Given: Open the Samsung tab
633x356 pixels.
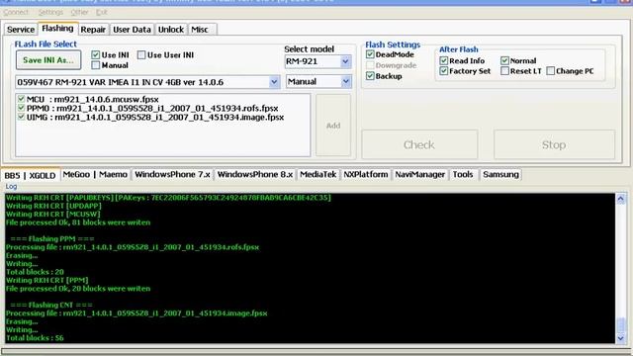Looking at the screenshot, I should (501, 174).
